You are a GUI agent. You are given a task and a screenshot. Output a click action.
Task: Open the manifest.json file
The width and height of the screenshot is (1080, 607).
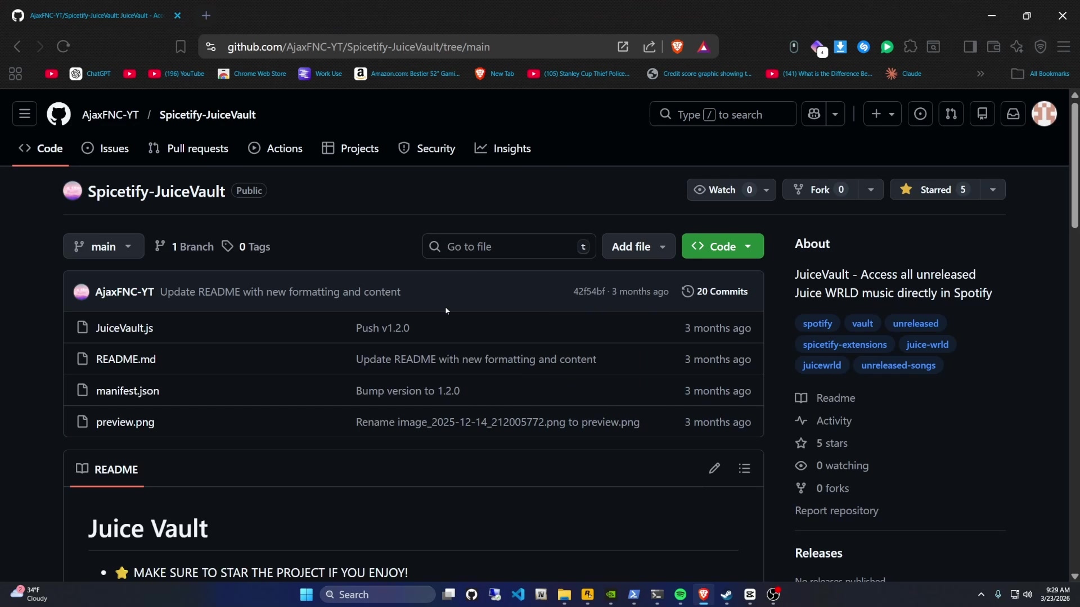point(128,391)
